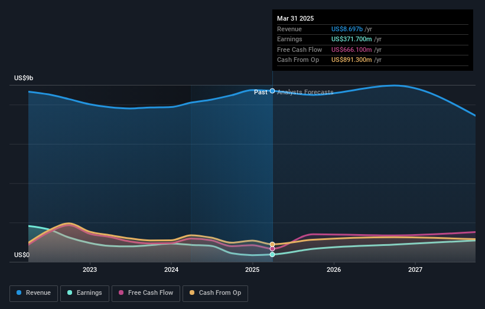Click the US$891.300m cash from op value
485x309 pixels.
click(x=351, y=60)
